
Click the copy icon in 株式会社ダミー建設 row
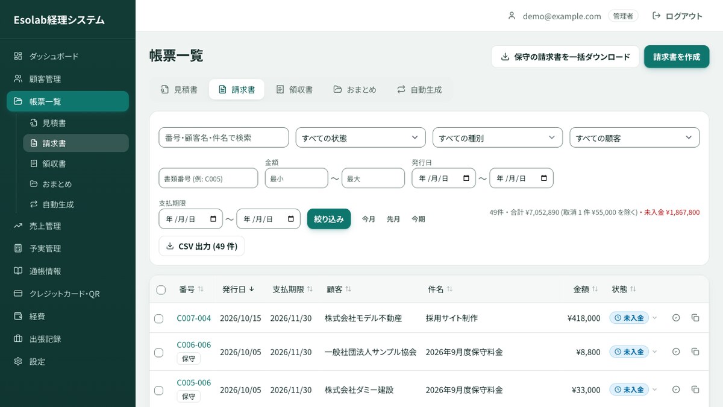coord(695,390)
